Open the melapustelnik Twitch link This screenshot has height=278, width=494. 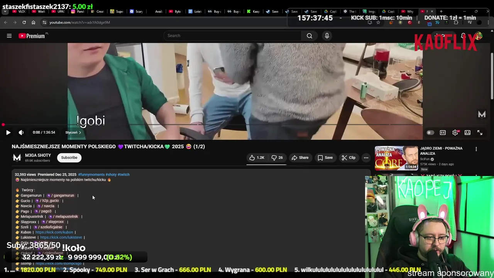click(63, 217)
